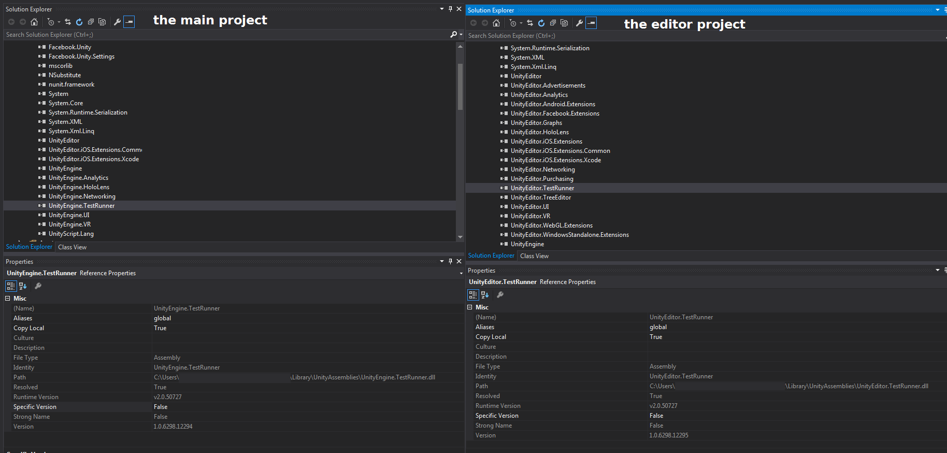
Task: Click the main project tree scrollbar thumb
Action: (x=460, y=87)
